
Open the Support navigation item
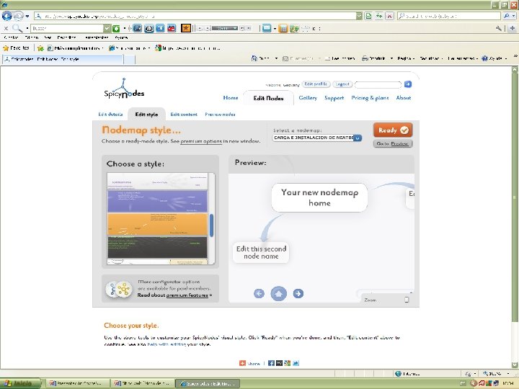point(334,98)
